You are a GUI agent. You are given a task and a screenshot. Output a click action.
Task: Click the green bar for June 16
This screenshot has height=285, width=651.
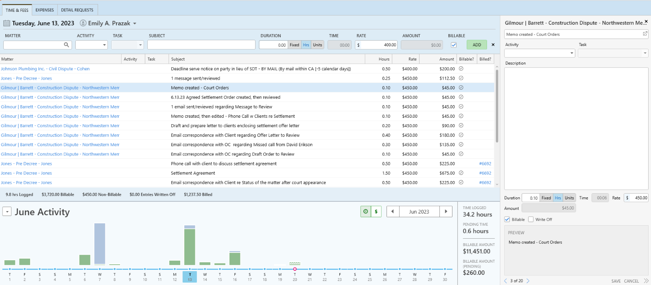235,259
